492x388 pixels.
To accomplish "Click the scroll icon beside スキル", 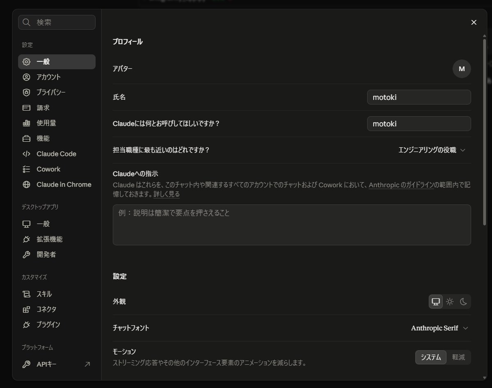I will [x=27, y=294].
